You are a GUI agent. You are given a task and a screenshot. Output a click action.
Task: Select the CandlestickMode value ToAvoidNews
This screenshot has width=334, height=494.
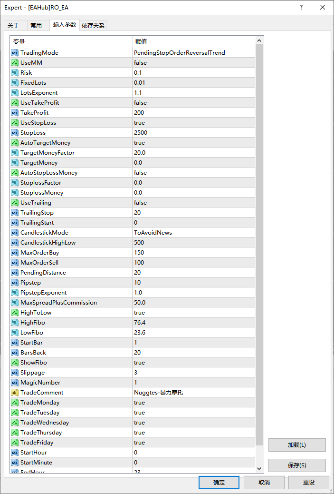(153, 233)
